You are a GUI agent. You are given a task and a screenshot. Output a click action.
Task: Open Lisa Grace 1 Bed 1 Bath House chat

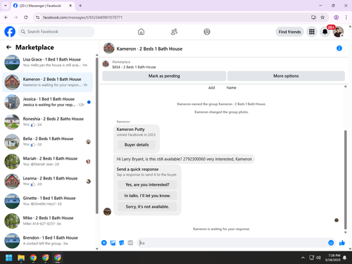[x=47, y=63]
